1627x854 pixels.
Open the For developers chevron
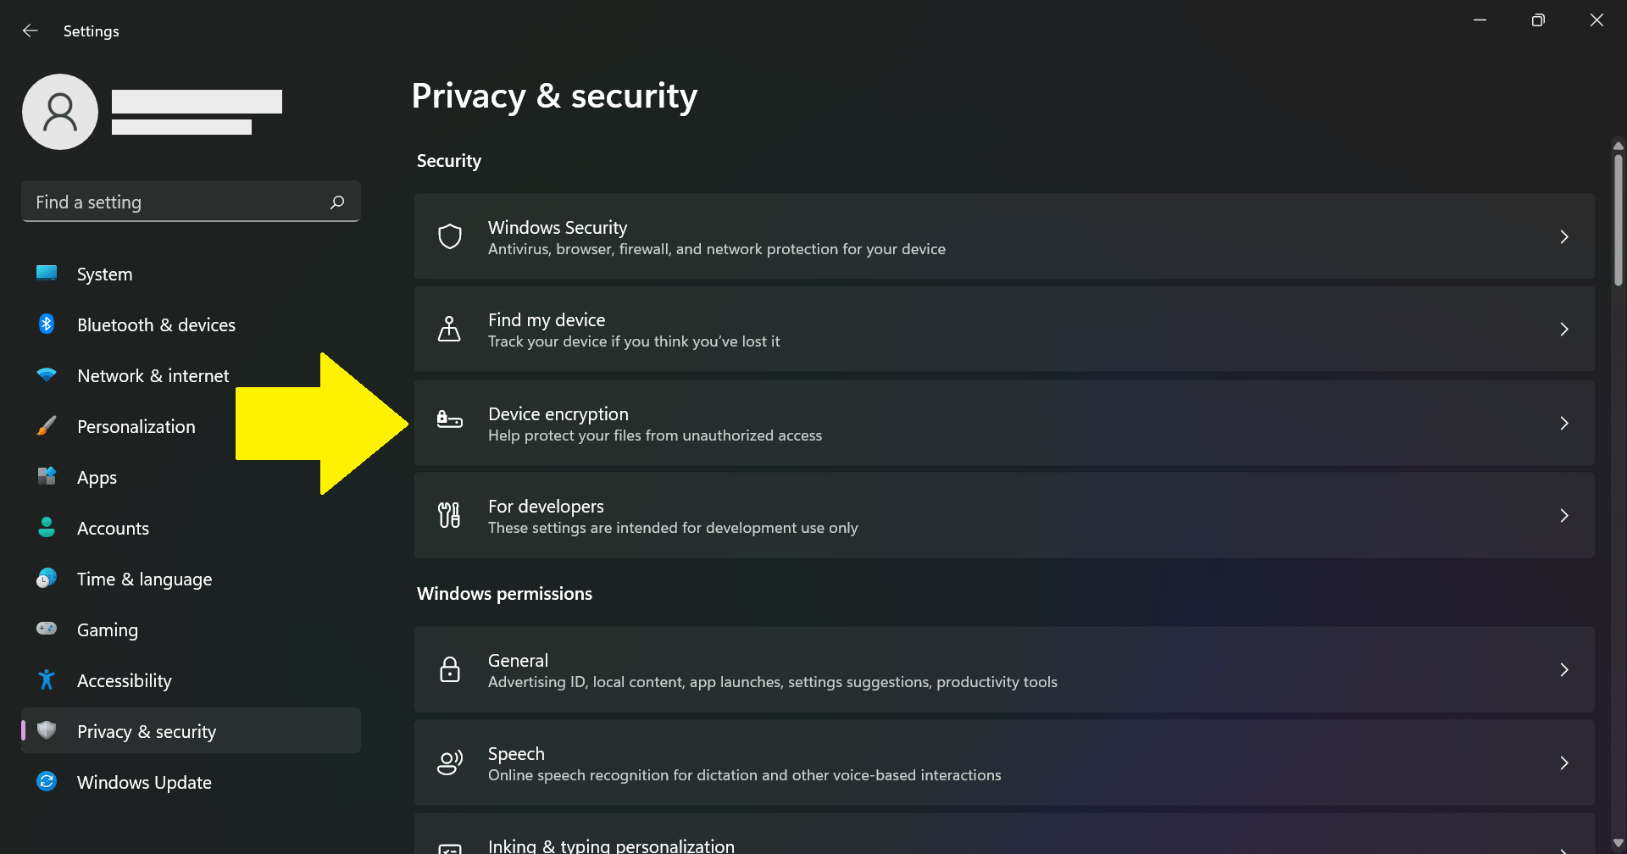tap(1564, 515)
